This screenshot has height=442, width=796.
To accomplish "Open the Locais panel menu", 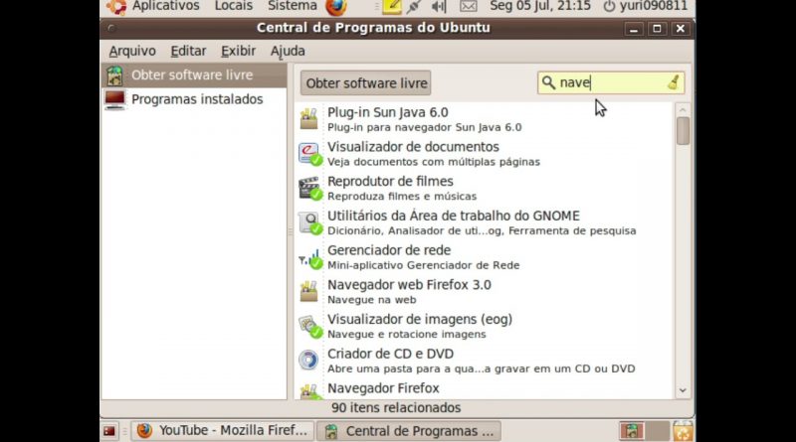I will pyautogui.click(x=234, y=6).
